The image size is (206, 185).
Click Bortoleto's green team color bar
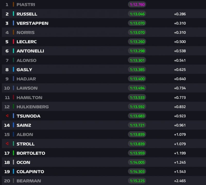tap(13, 153)
